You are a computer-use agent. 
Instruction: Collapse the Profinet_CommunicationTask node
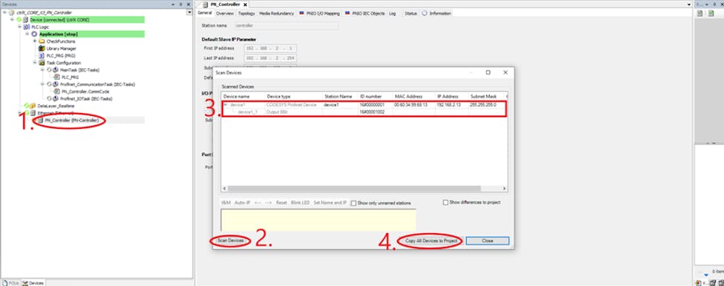click(43, 85)
